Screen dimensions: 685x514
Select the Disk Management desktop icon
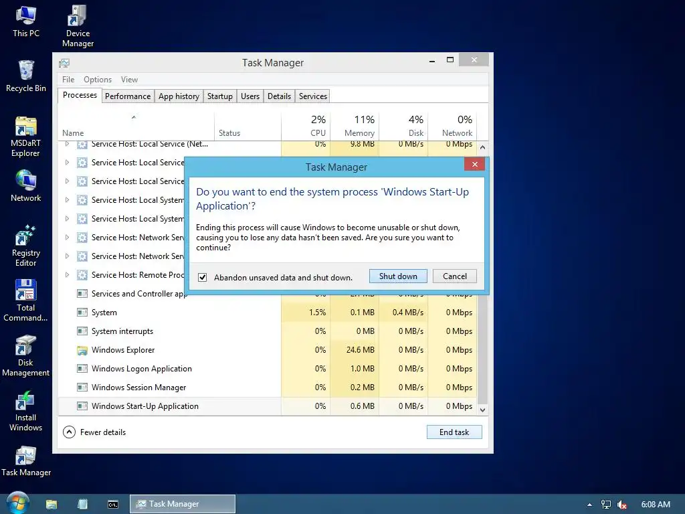pos(26,355)
